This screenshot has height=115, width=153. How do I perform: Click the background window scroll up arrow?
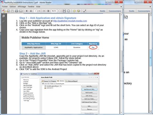(150, 15)
